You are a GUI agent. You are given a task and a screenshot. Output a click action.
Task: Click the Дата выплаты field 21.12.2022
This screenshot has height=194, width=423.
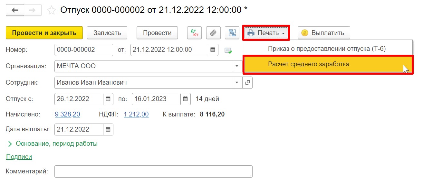coord(79,129)
